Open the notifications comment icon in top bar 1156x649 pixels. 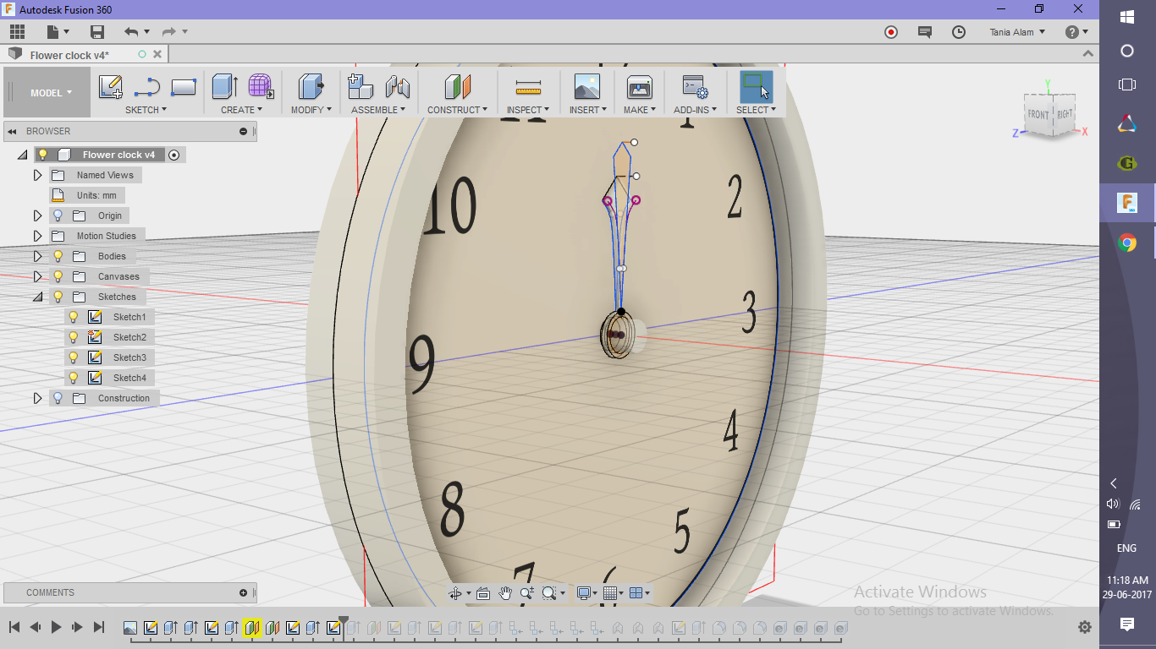(925, 32)
